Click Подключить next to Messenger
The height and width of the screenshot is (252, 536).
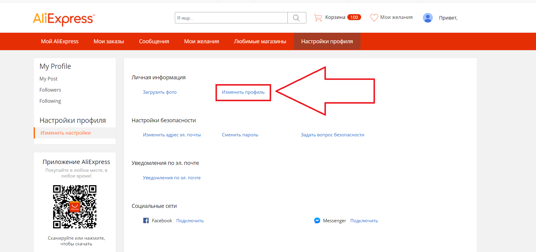[364, 220]
